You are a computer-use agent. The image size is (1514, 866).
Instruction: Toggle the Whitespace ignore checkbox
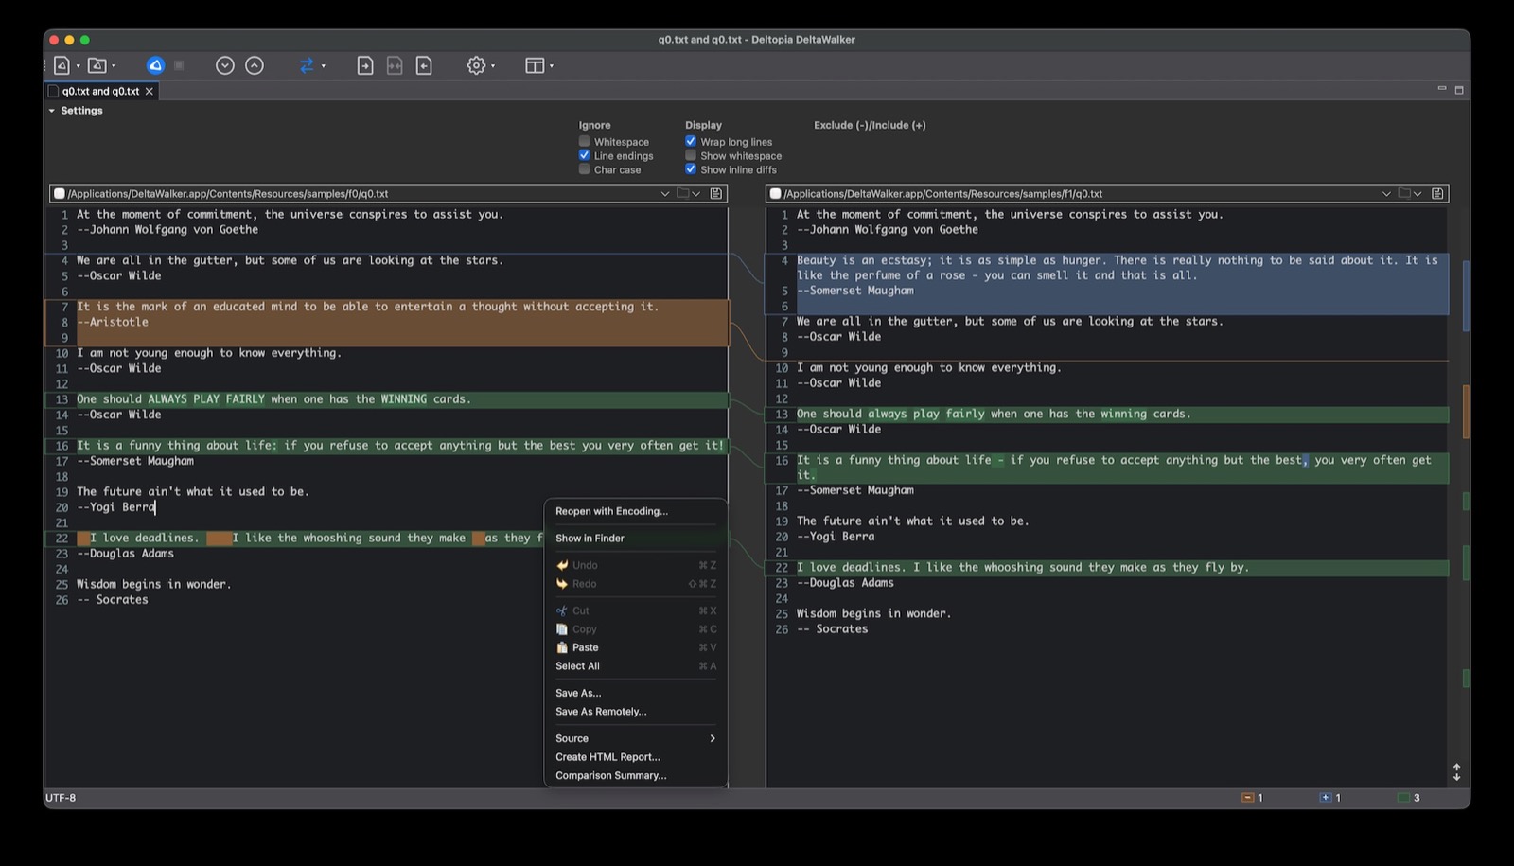[x=584, y=141]
